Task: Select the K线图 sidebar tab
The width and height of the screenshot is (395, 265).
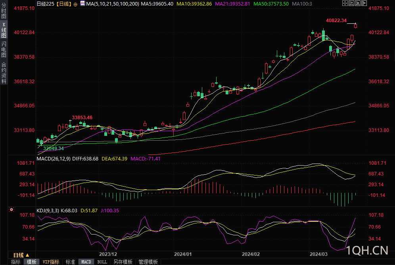Action: tap(4, 30)
